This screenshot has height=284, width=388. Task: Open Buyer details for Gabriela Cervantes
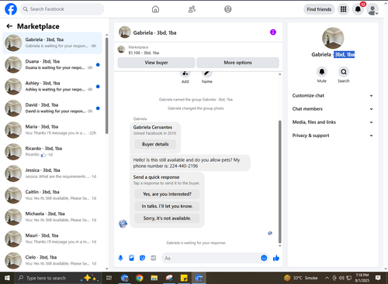click(x=155, y=144)
